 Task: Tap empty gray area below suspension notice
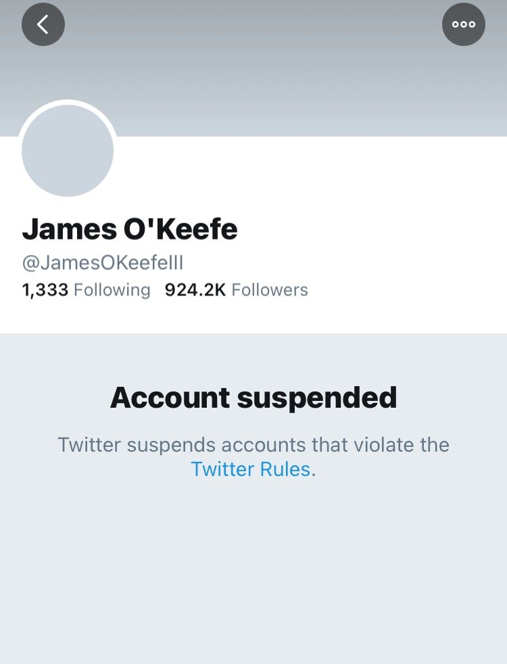254,575
